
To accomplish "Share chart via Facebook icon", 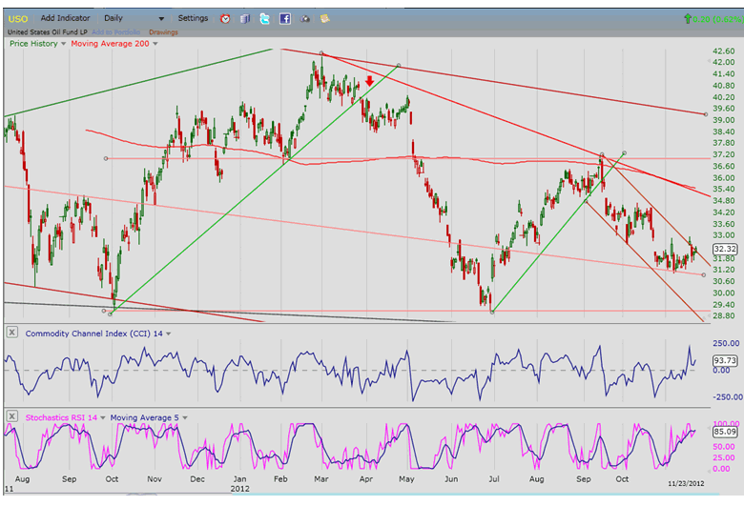I will 284,18.
